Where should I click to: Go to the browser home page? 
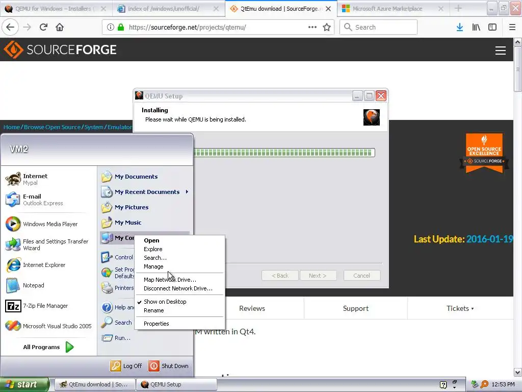click(x=60, y=27)
